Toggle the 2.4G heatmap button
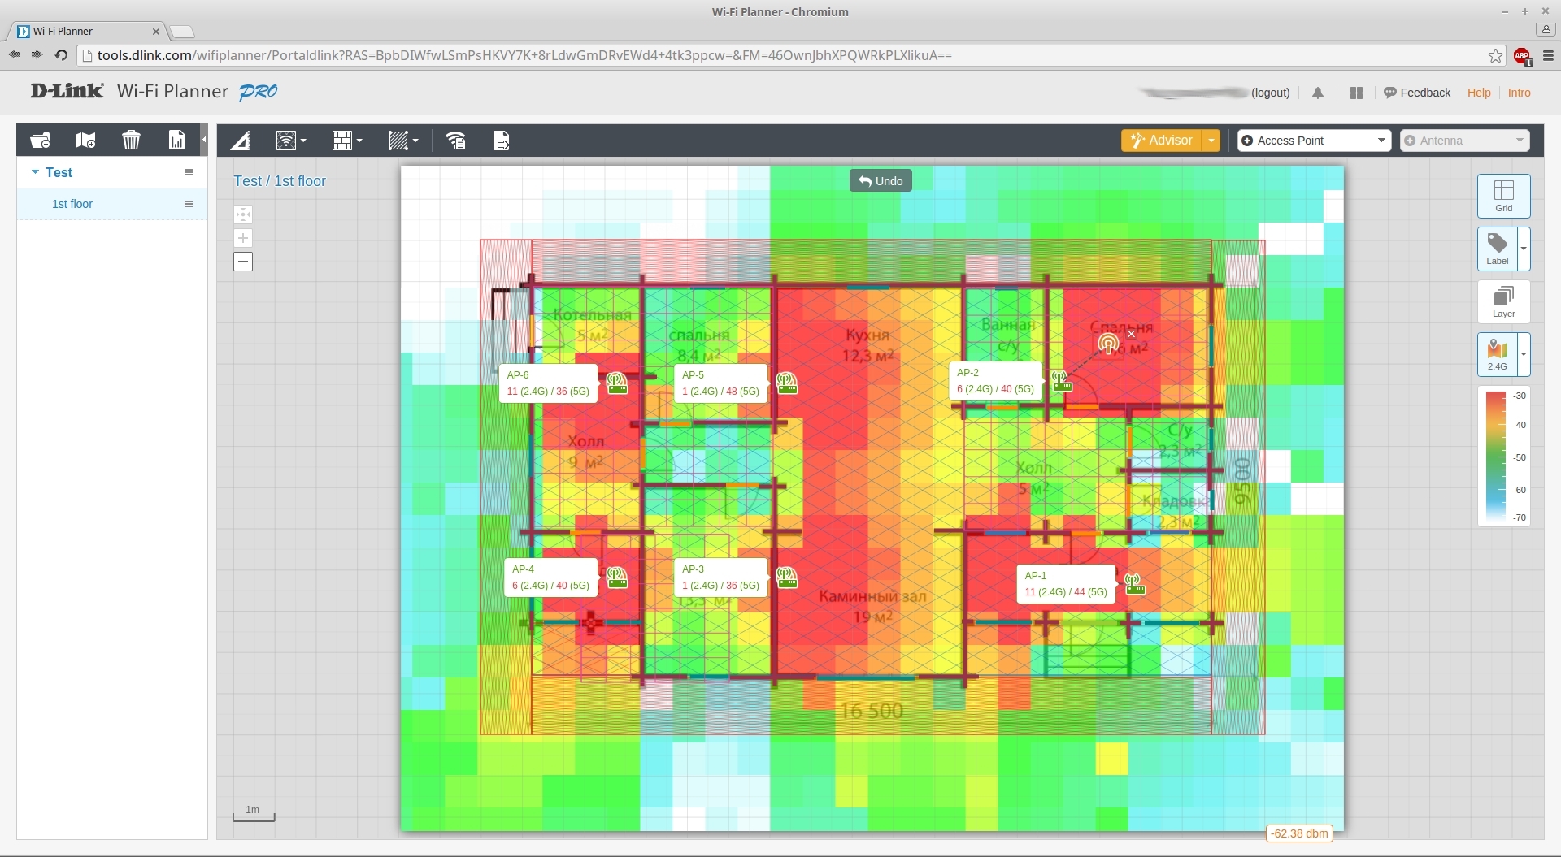 1498,354
